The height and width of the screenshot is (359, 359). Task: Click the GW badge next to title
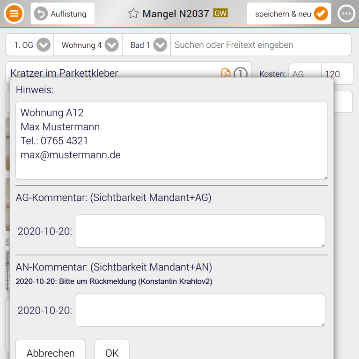tap(220, 13)
